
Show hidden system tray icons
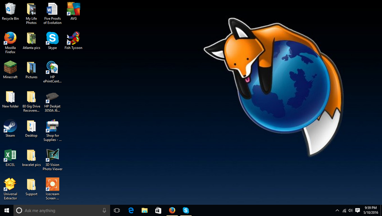(337, 210)
